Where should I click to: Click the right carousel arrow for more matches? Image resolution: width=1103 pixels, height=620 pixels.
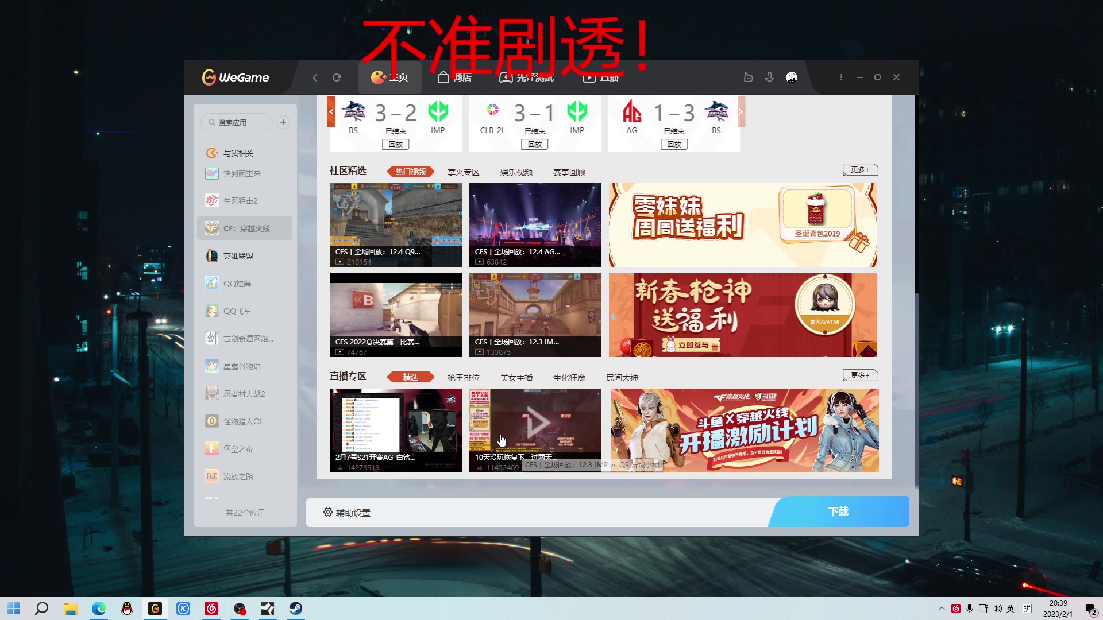[742, 112]
